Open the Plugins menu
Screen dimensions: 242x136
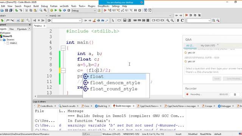(x=92, y=6)
